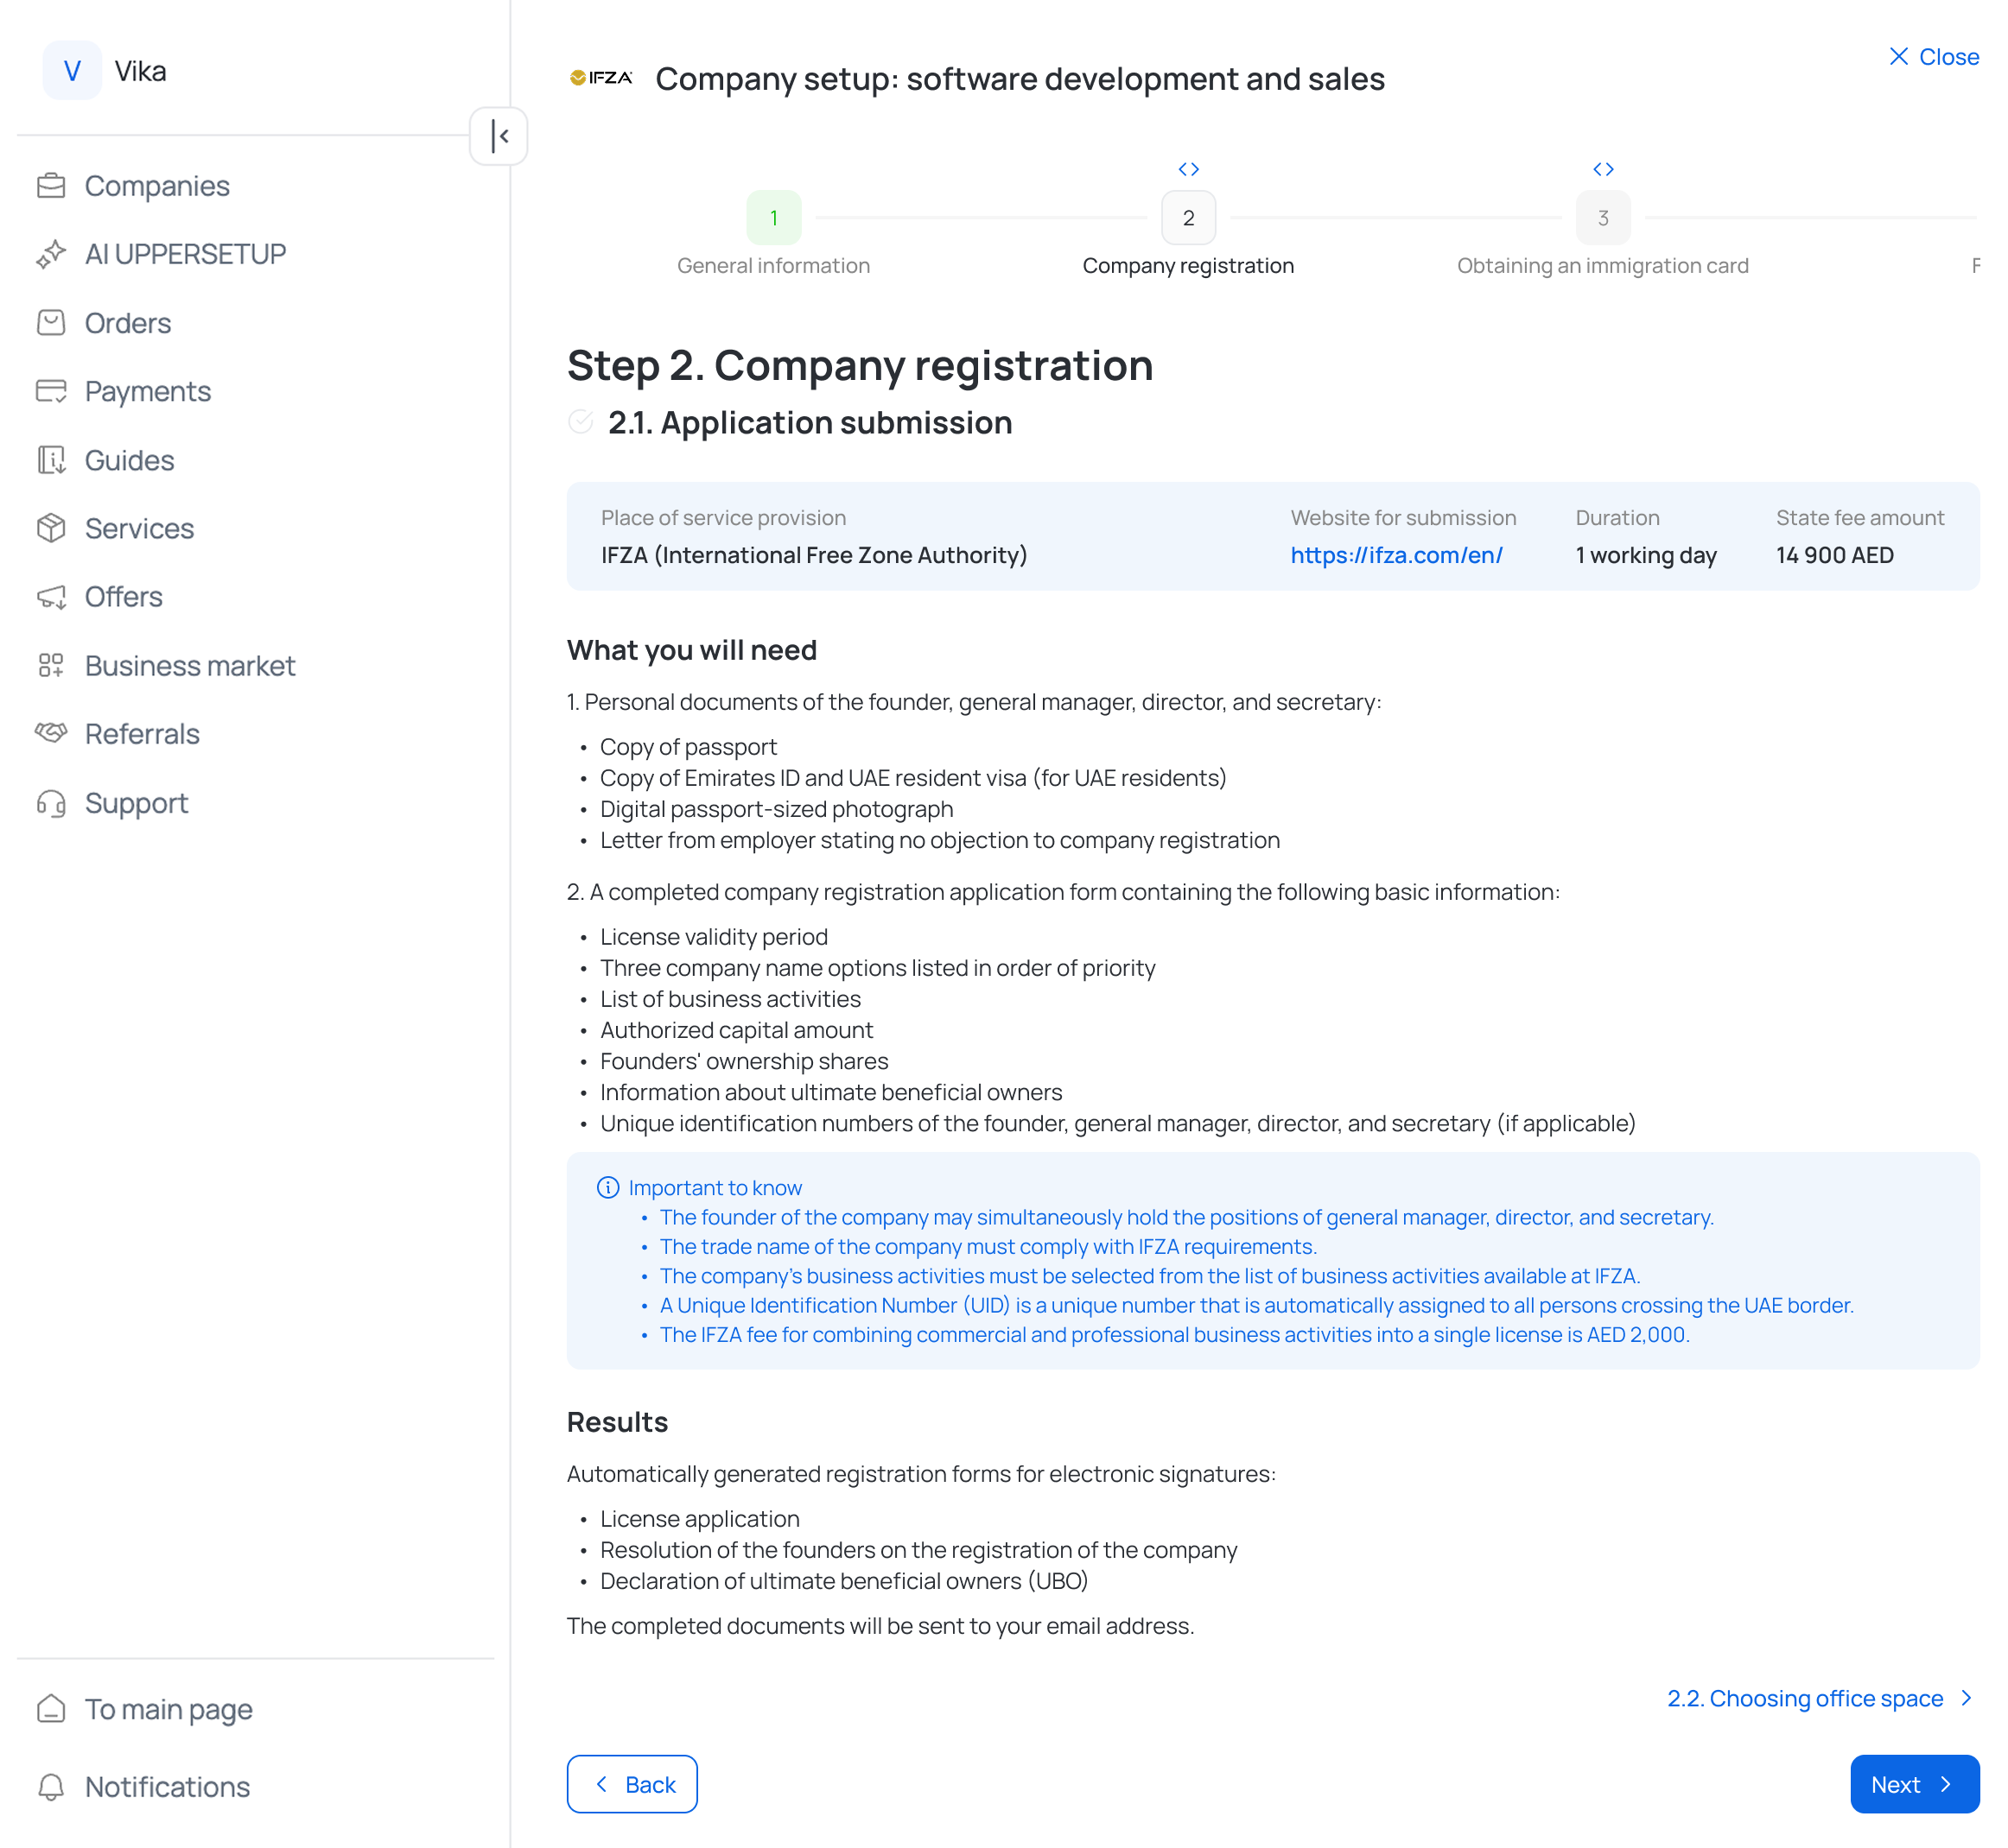Click the Next button
The width and height of the screenshot is (2008, 1848).
pyautogui.click(x=1913, y=1784)
